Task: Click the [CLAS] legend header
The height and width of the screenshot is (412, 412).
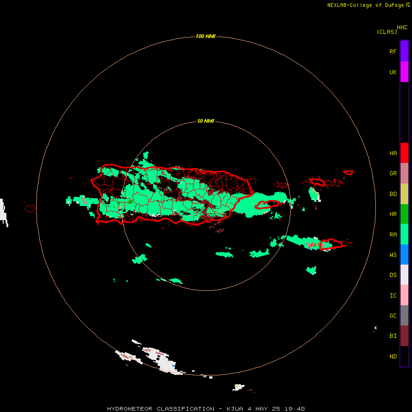Action: (x=387, y=32)
